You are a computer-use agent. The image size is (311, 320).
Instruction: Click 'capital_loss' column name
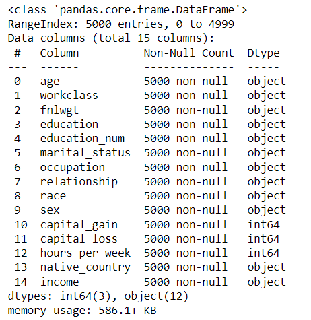(x=79, y=238)
